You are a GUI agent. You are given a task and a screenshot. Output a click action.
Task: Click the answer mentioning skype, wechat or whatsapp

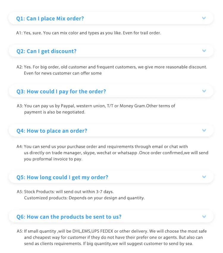point(116,153)
